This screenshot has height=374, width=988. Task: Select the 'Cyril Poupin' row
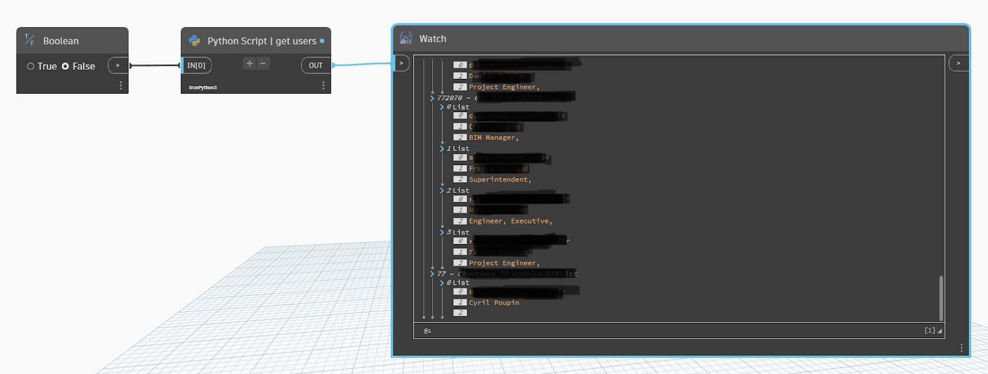tap(493, 303)
